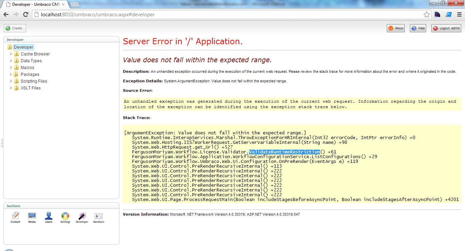Open the Settings section
The image size is (465, 251).
[65, 218]
